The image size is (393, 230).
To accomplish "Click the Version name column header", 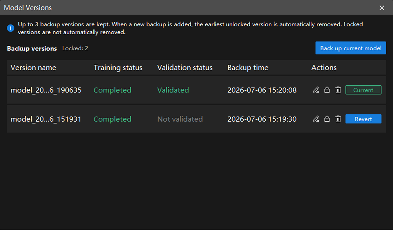I will 34,68.
